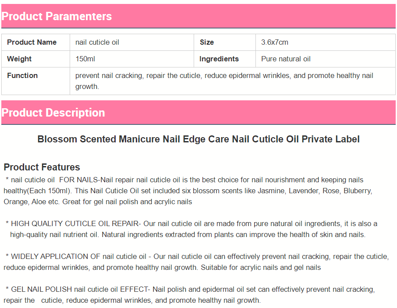The height and width of the screenshot is (308, 397).
Task: Click the WIDELY APPLICATION OF paragraph
Action: (x=196, y=256)
